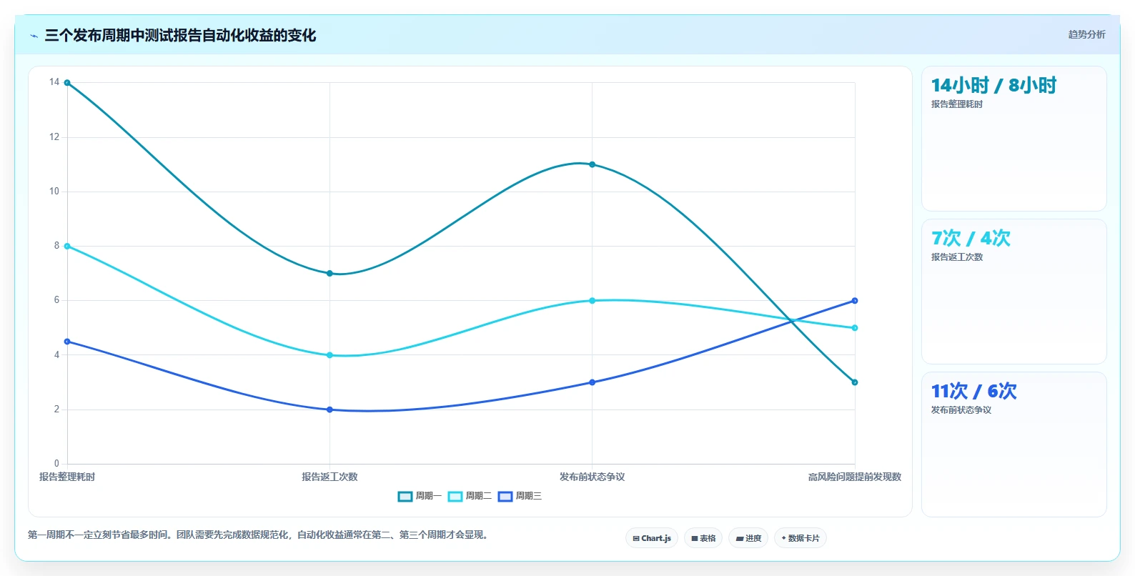Viewport: 1135px width, 576px height.
Task: Click the 高风险问题提前发现数 axis label
Action: [x=855, y=477]
